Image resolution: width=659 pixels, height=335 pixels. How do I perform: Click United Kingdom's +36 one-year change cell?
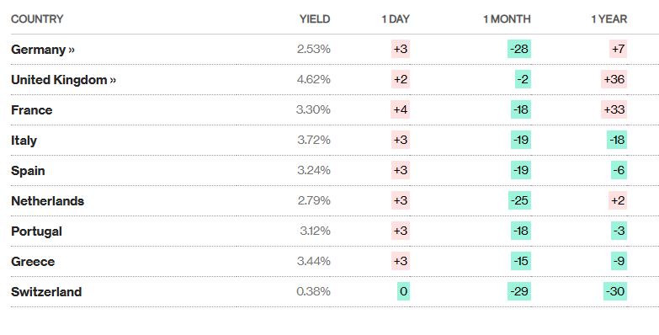coord(614,79)
